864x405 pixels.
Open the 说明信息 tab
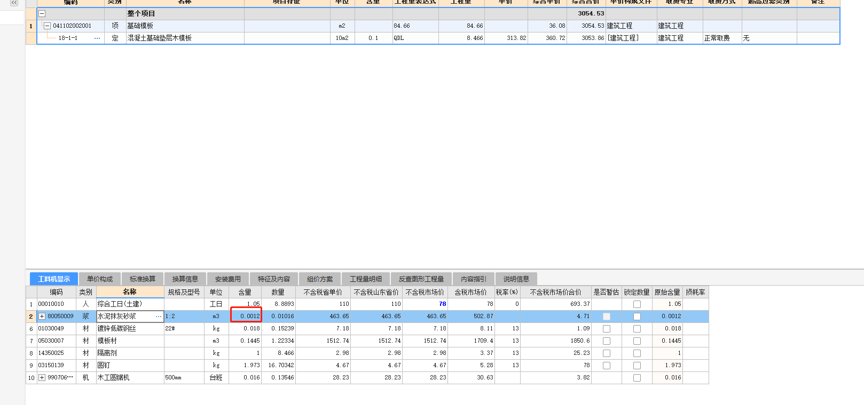(x=516, y=279)
